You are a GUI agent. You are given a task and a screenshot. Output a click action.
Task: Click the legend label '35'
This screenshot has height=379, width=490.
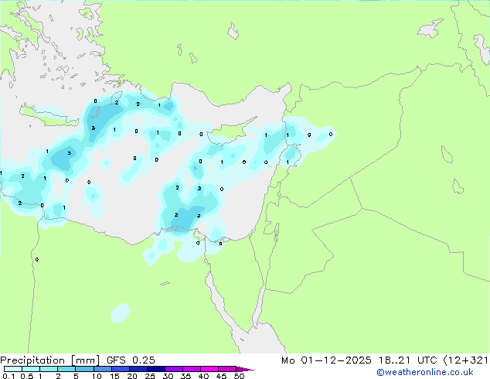click(x=185, y=376)
